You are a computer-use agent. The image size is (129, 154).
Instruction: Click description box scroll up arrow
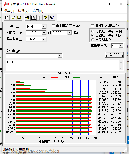point(121,62)
